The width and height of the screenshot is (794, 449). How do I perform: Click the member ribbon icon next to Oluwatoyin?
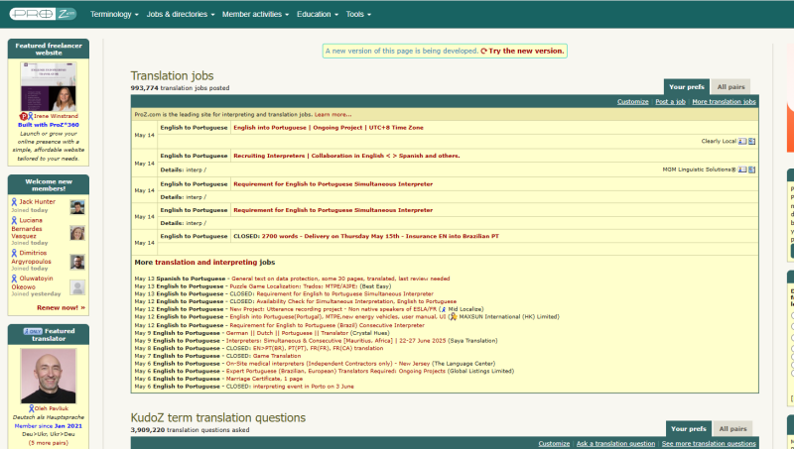[x=14, y=279]
